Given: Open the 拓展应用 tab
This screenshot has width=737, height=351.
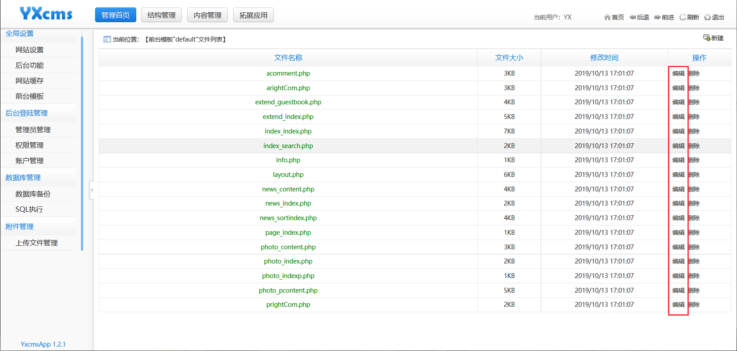Looking at the screenshot, I should (253, 15).
